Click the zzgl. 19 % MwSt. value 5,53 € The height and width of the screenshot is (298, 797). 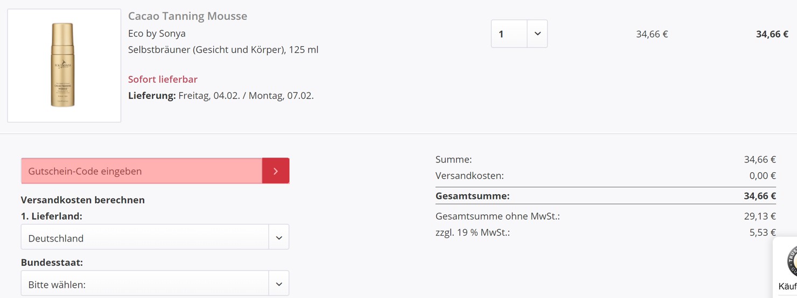click(763, 232)
